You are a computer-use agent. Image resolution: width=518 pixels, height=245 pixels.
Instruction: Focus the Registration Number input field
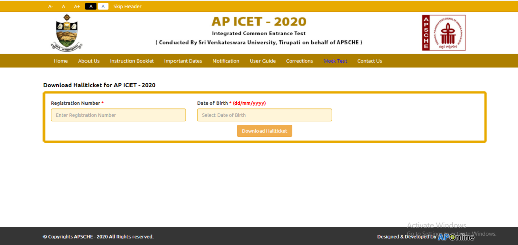(118, 115)
